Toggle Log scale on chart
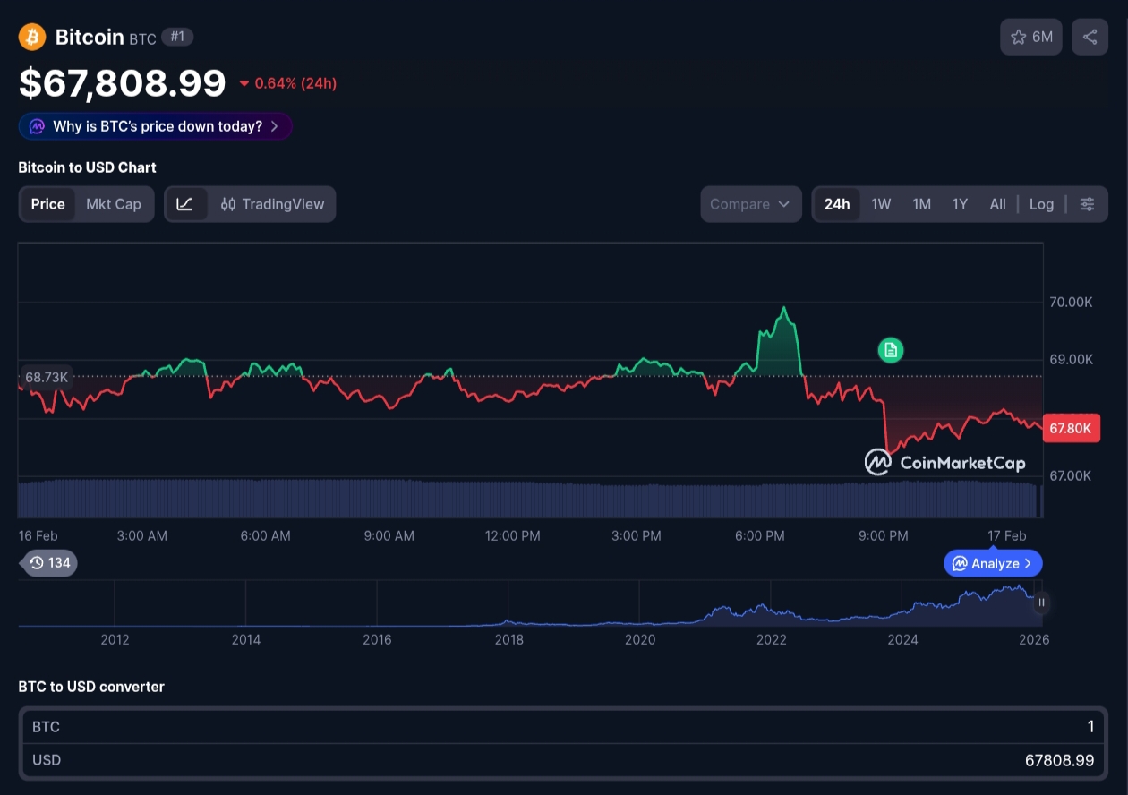This screenshot has width=1128, height=795. [1041, 204]
